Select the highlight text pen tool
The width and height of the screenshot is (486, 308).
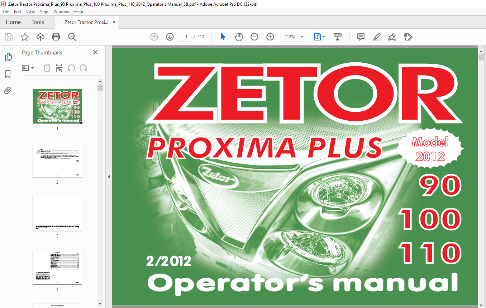tap(376, 37)
